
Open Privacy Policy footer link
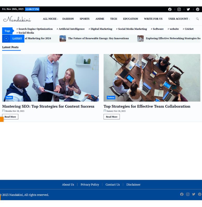point(90,184)
